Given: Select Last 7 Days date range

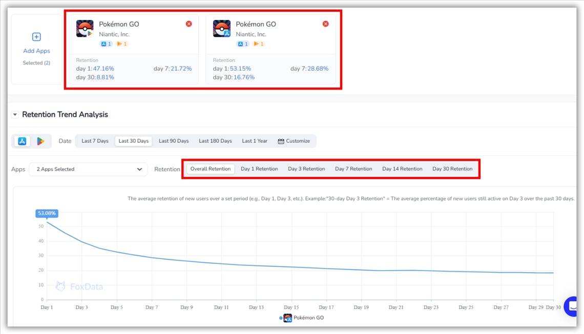Looking at the screenshot, I should [95, 141].
